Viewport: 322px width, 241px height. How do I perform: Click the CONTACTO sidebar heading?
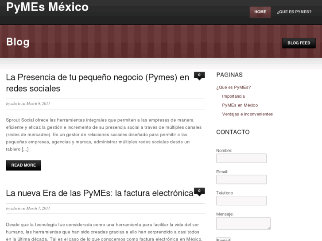point(233,132)
